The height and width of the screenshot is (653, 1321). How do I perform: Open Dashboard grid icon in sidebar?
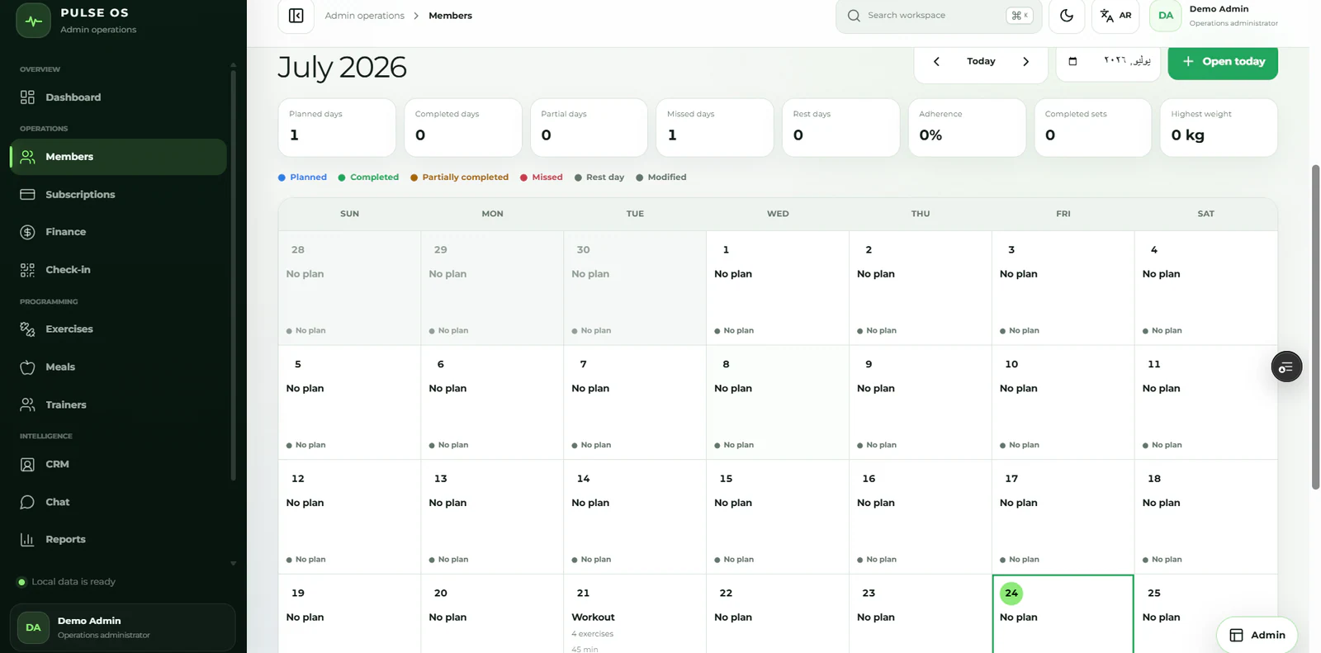point(27,97)
